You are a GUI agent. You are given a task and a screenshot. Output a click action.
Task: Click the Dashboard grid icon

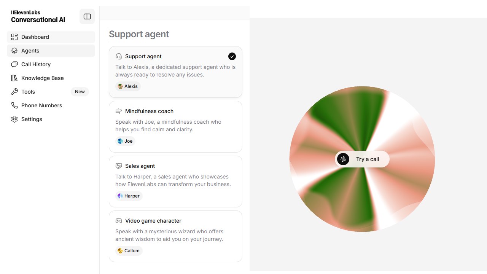pyautogui.click(x=14, y=37)
